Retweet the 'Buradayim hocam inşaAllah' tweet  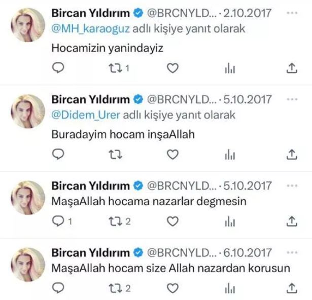coord(115,155)
